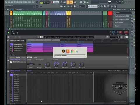Toggle third effect slot enable knob
This screenshot has height=105, width=140.
pyautogui.click(x=132, y=23)
